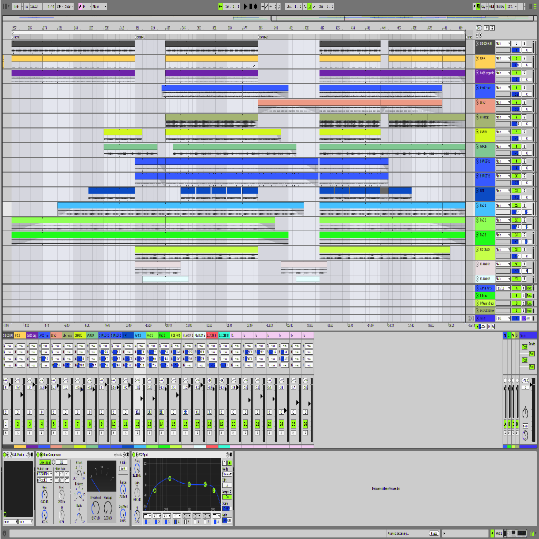Start playback with the Play button
This screenshot has width=539, height=539.
[245, 6]
